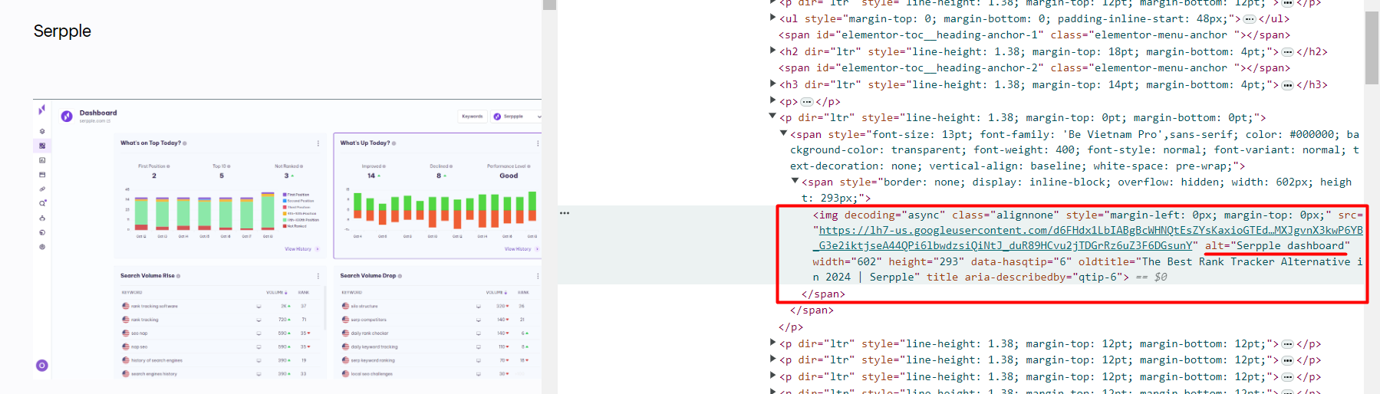Click info icon next to What's on Top Today?
Screen dimensions: 1380x394
(x=185, y=143)
